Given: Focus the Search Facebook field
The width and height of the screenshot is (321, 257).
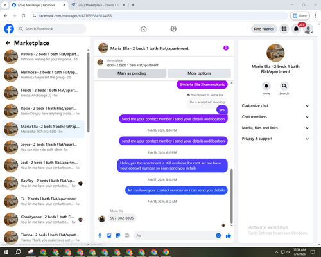Looking at the screenshot, I should click(51, 29).
